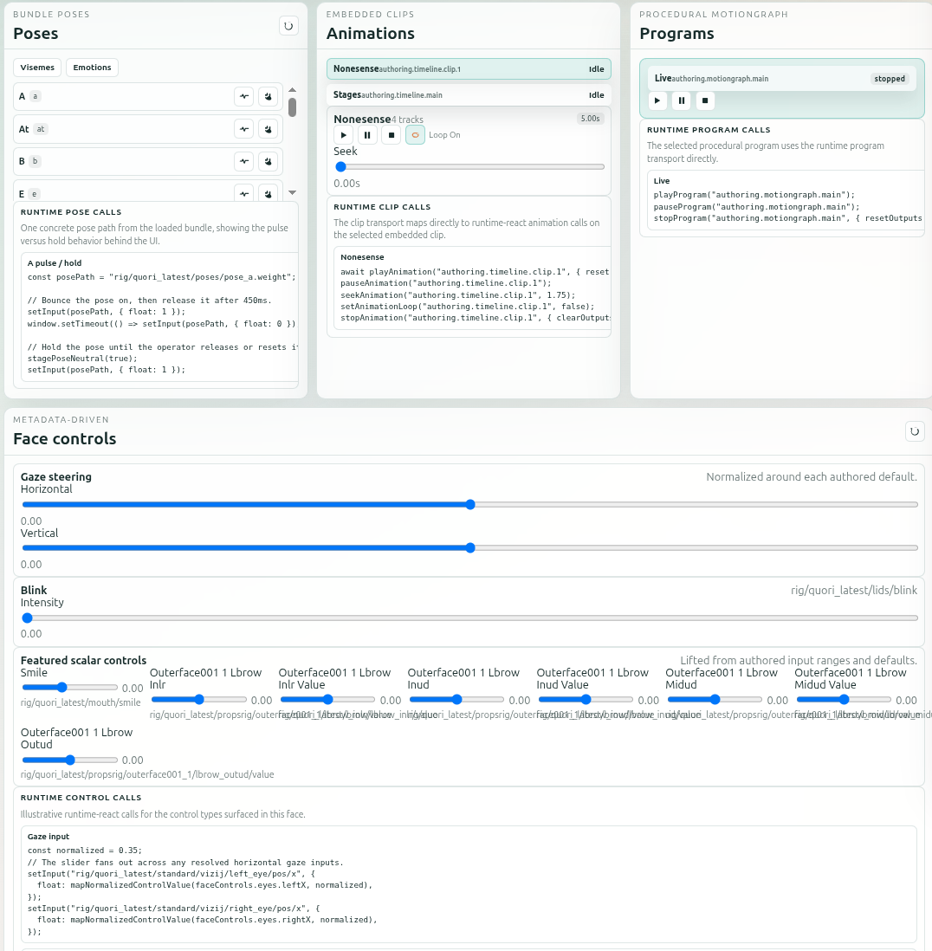This screenshot has height=951, width=932.
Task: Switch to the Visemes pose filter
Action: click(37, 68)
